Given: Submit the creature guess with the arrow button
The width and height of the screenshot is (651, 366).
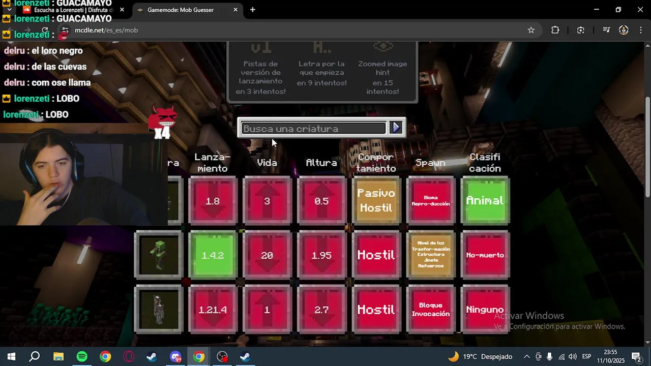Looking at the screenshot, I should click(396, 128).
